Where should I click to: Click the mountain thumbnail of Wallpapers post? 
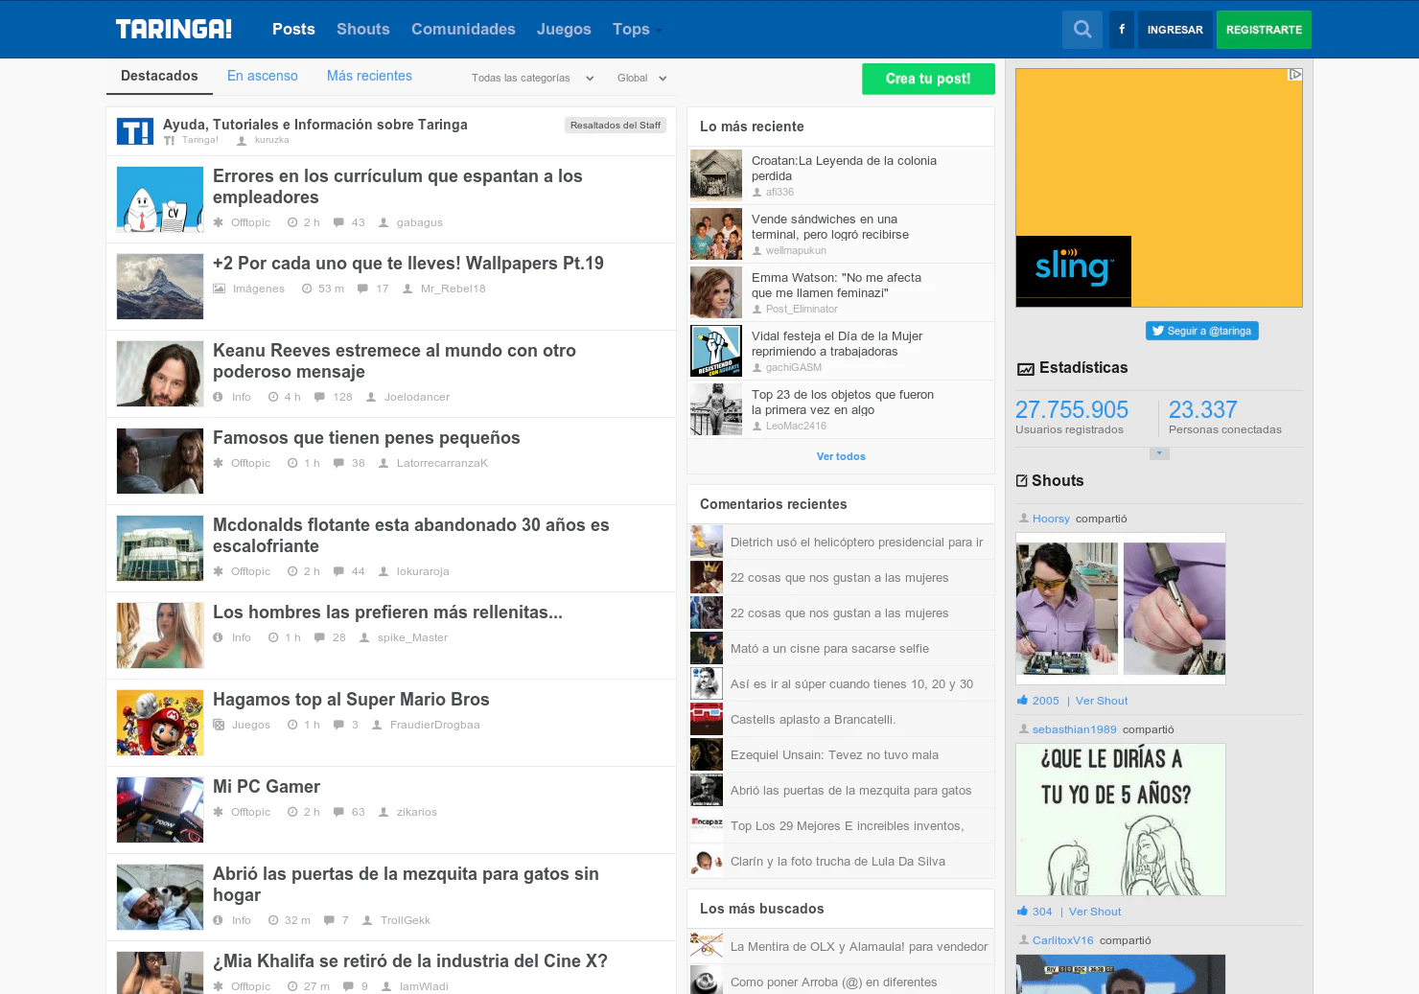(x=160, y=287)
